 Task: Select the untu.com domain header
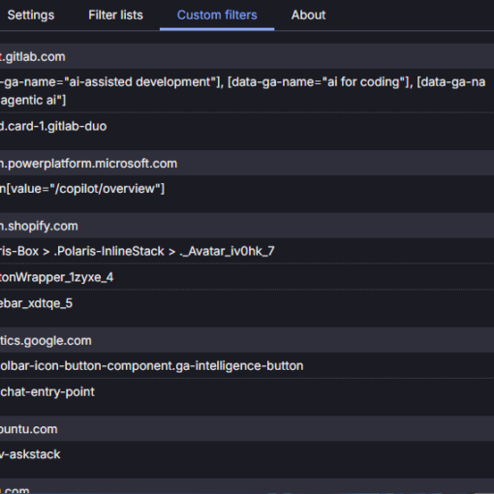(247, 429)
